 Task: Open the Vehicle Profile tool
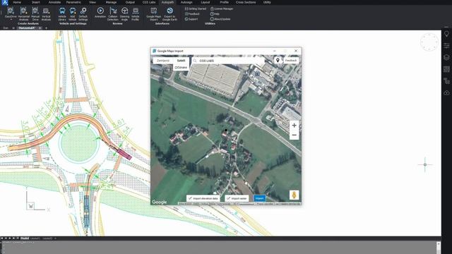(x=136, y=13)
